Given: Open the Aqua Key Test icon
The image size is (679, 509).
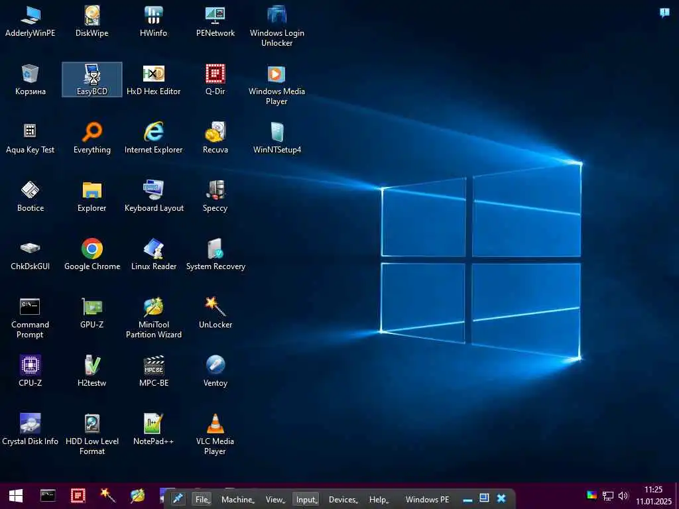Looking at the screenshot, I should tap(31, 139).
